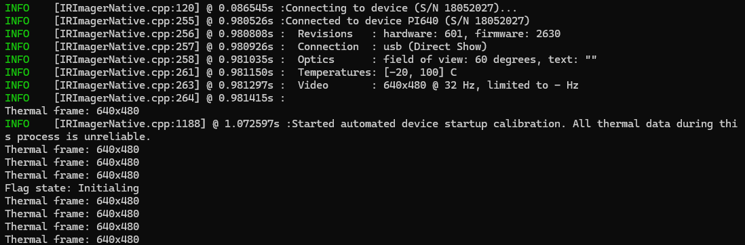
Task: Click the [IRImagerNative.cpp:264] source reference
Action: tap(127, 97)
